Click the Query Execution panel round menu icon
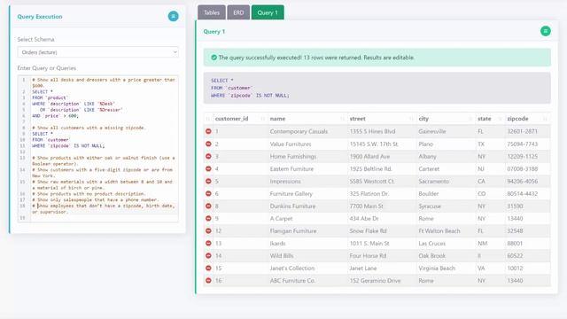 [174, 16]
